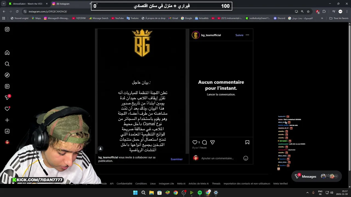The width and height of the screenshot is (351, 197).
Task: Click the instagram.com address bar
Action: coord(159,11)
